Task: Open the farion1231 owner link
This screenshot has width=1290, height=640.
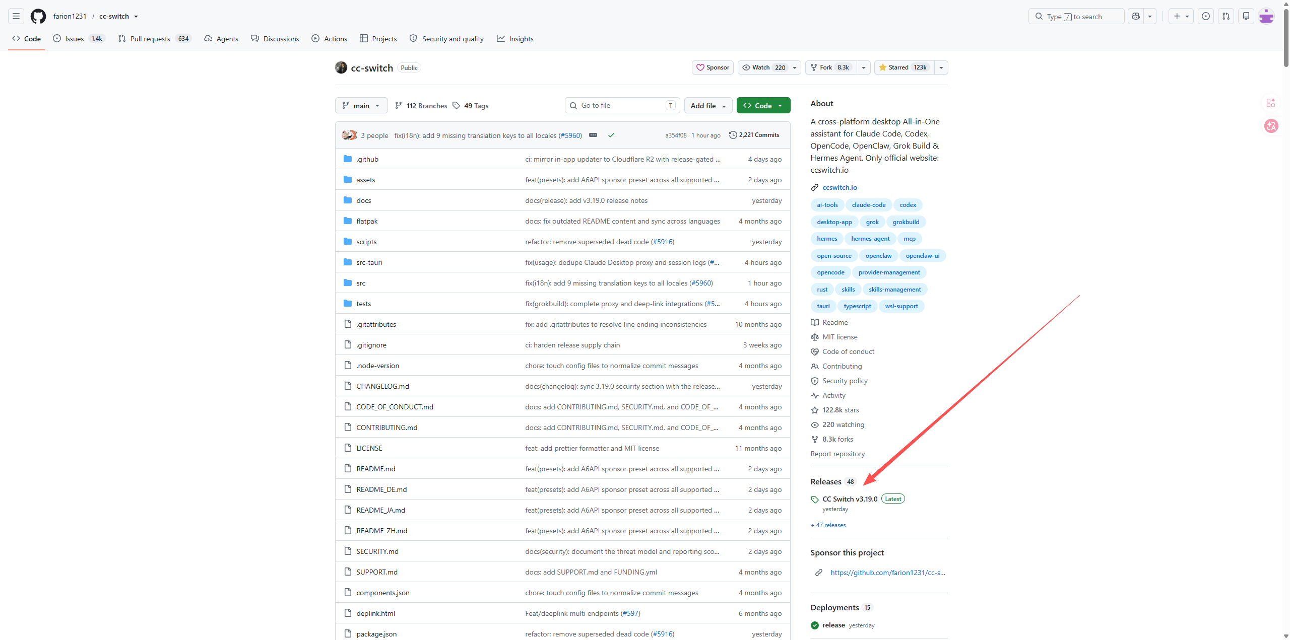Action: tap(70, 16)
